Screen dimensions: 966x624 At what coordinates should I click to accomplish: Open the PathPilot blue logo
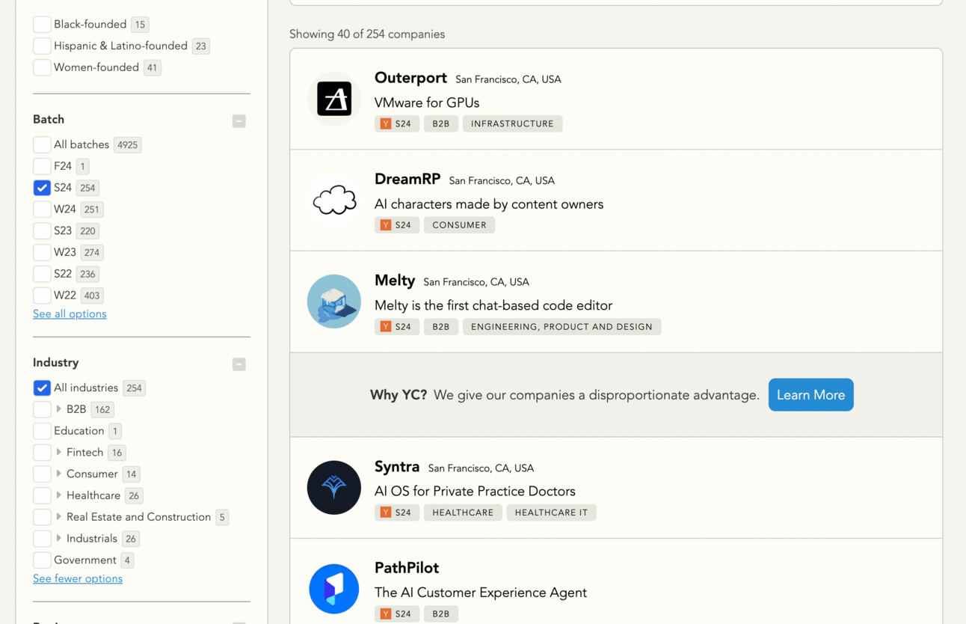[x=334, y=589]
